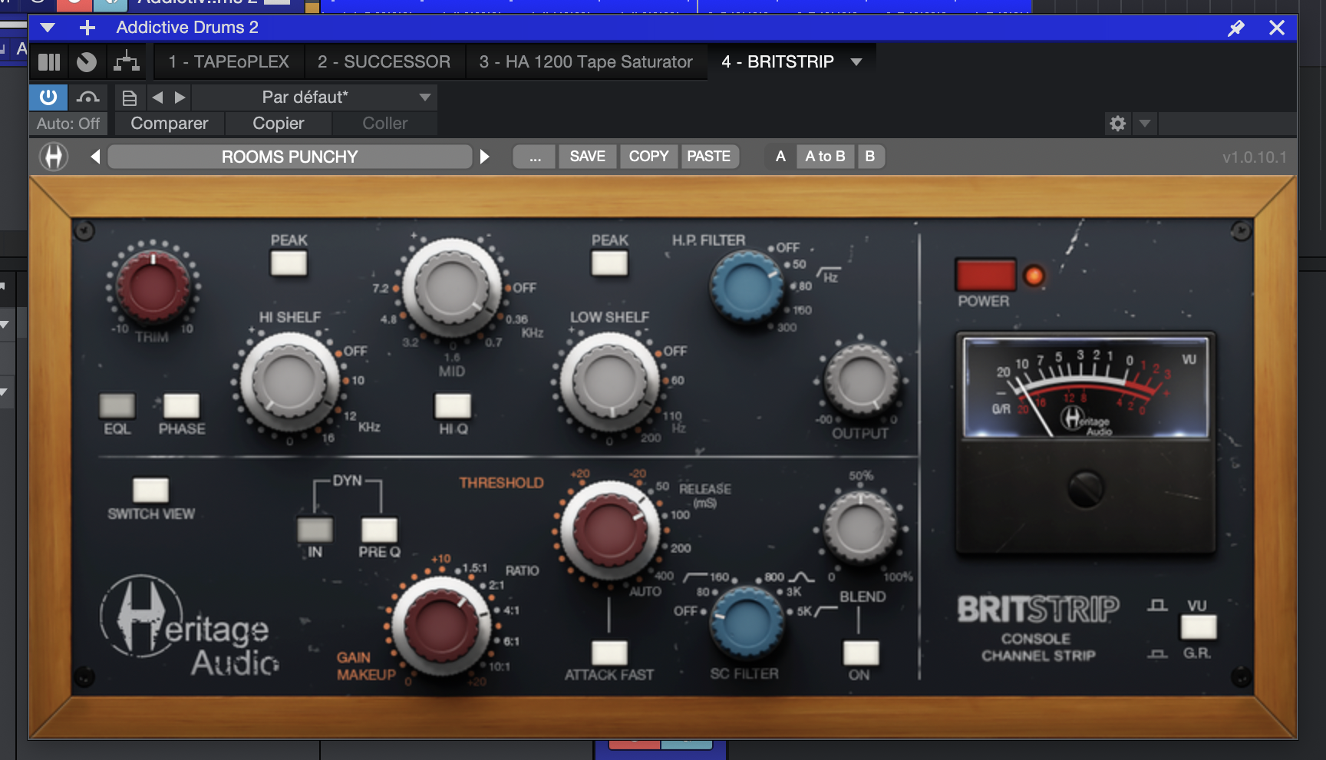Click the PASTE preset button
The width and height of the screenshot is (1326, 760).
click(709, 157)
